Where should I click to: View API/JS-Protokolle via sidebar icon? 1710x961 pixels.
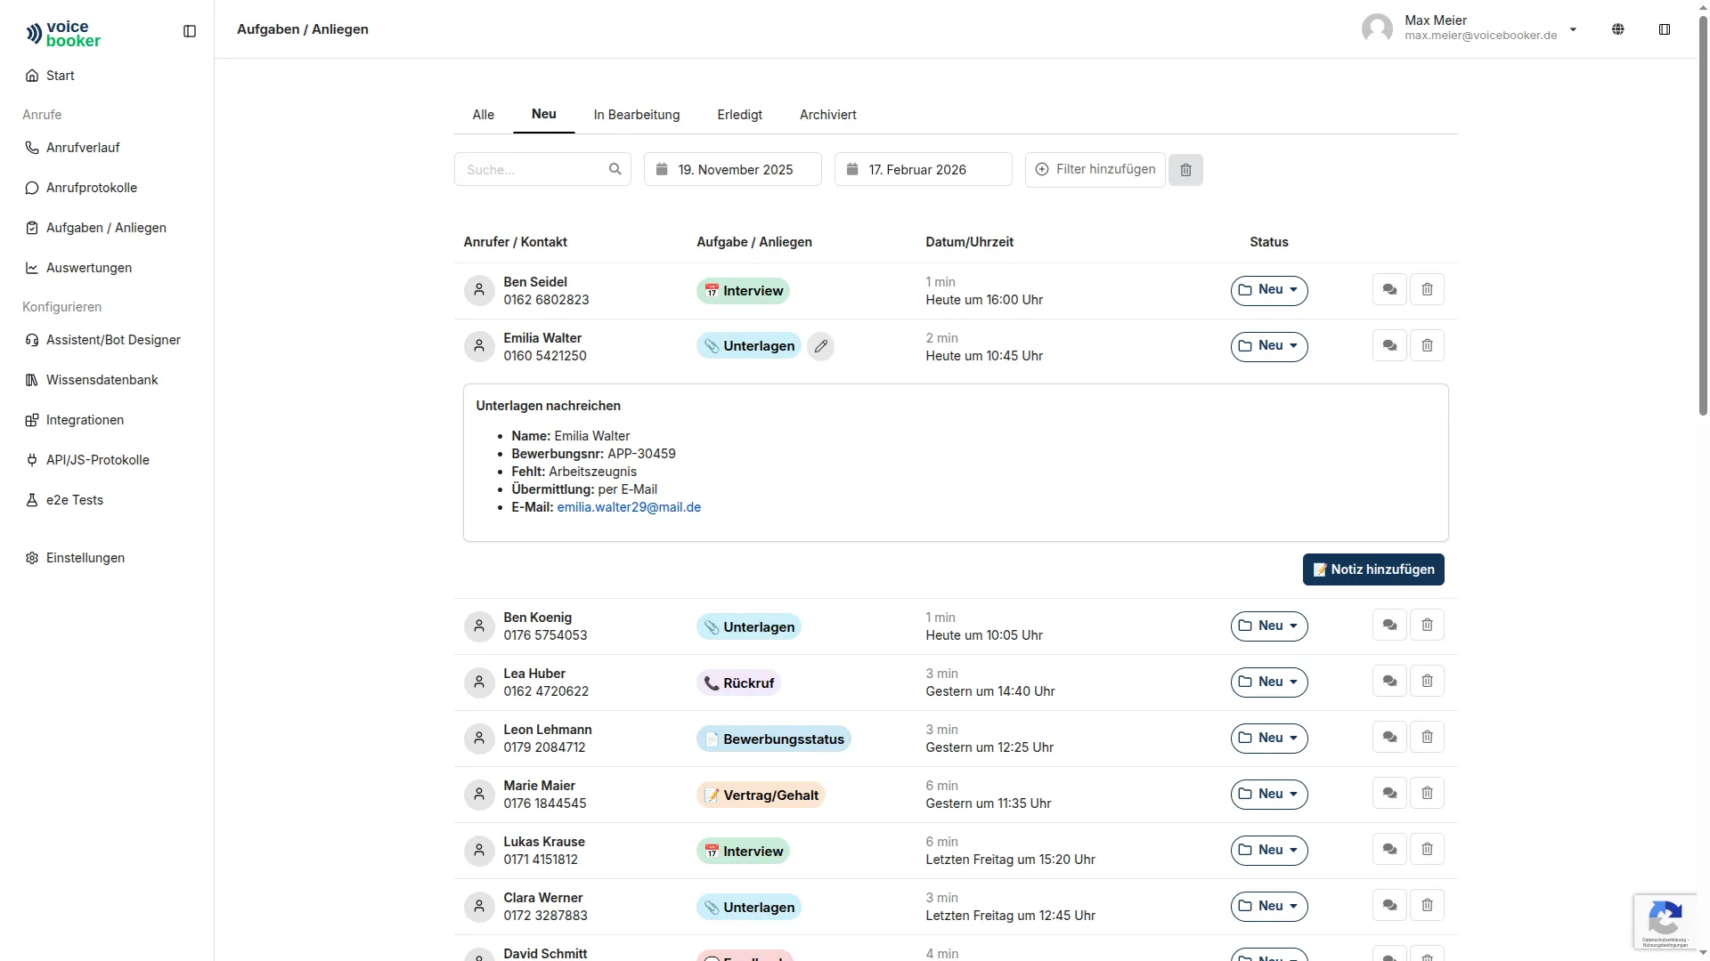97,460
